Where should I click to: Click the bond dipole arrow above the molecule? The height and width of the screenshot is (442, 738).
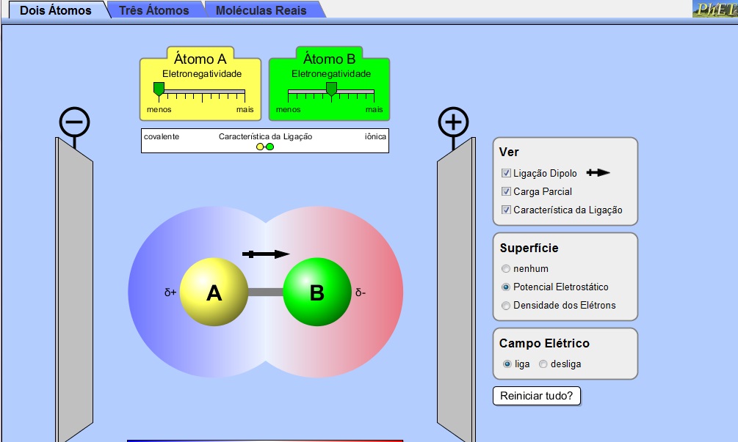click(x=266, y=254)
